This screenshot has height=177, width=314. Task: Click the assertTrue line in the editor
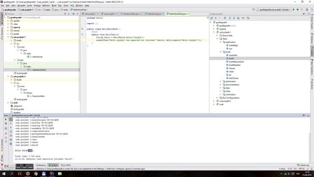149,40
